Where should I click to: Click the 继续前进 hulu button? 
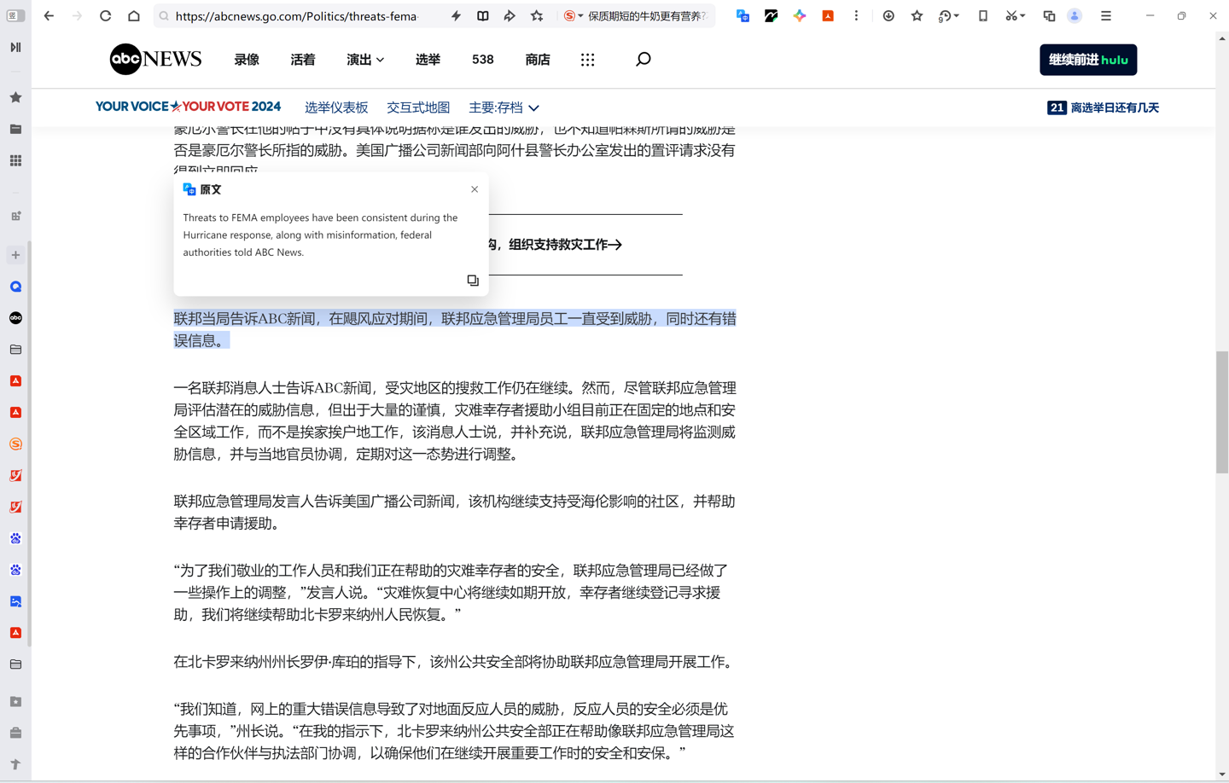[x=1087, y=60]
